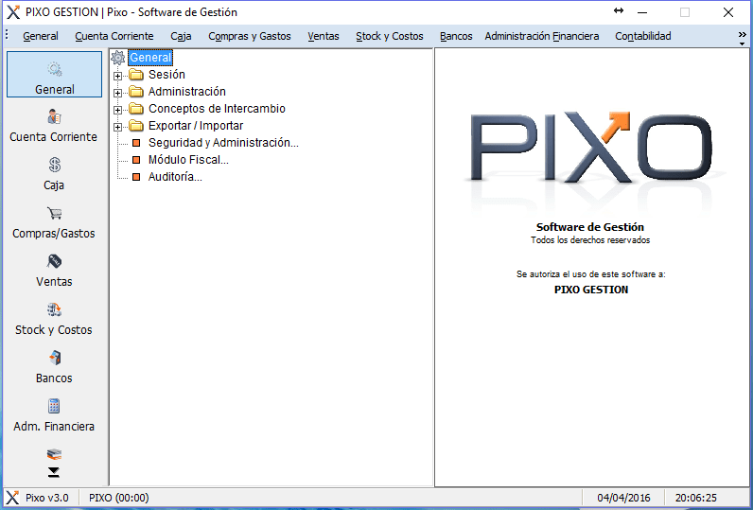Expand the Sesión tree node
The image size is (753, 510).
117,76
